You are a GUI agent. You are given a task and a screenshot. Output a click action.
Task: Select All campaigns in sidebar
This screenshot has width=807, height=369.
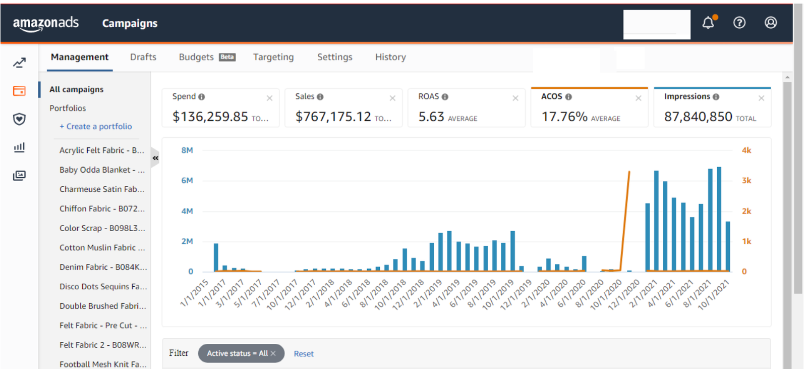[76, 89]
